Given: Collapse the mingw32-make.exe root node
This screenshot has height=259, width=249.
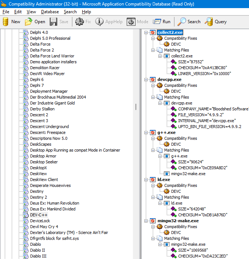Looking at the screenshot, I should 147,221.
